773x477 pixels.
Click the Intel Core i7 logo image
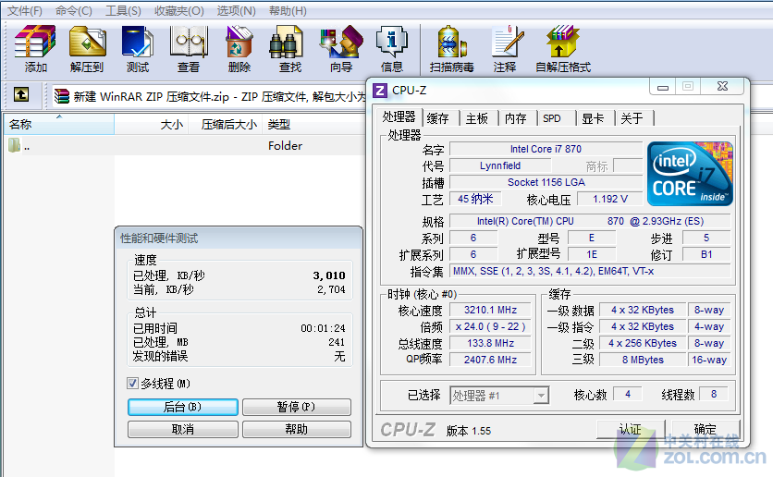tap(690, 174)
